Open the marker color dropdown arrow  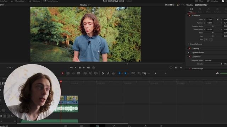tap(128, 73)
